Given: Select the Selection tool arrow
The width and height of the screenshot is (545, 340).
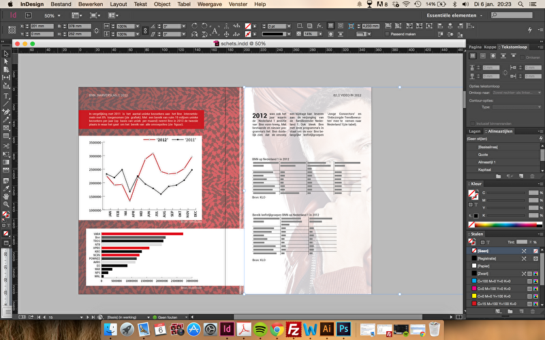Looking at the screenshot, I should [x=6, y=54].
